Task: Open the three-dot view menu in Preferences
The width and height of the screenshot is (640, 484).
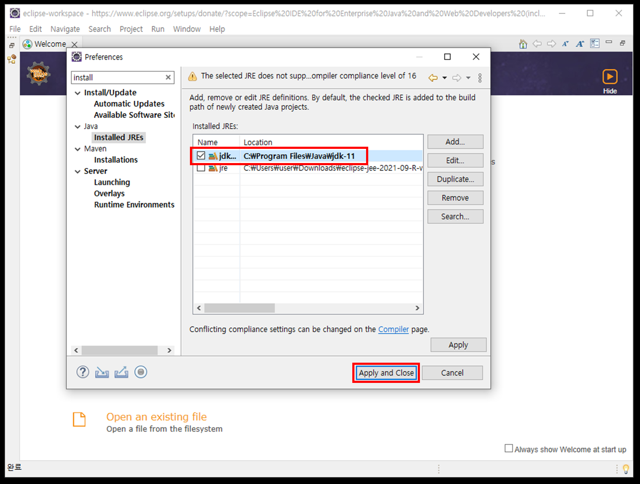Action: point(480,78)
